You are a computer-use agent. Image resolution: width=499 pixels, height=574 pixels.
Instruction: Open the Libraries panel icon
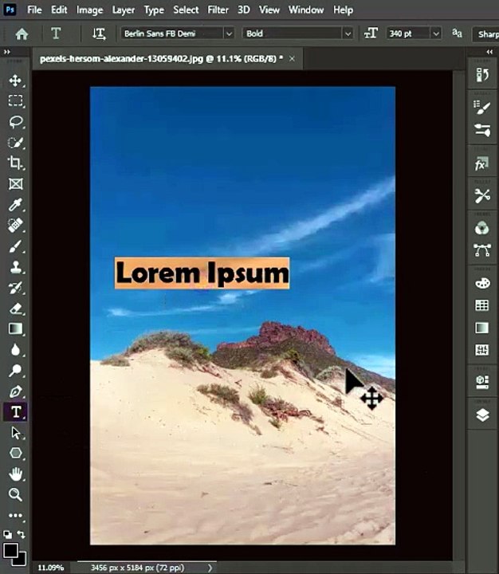pyautogui.click(x=482, y=382)
